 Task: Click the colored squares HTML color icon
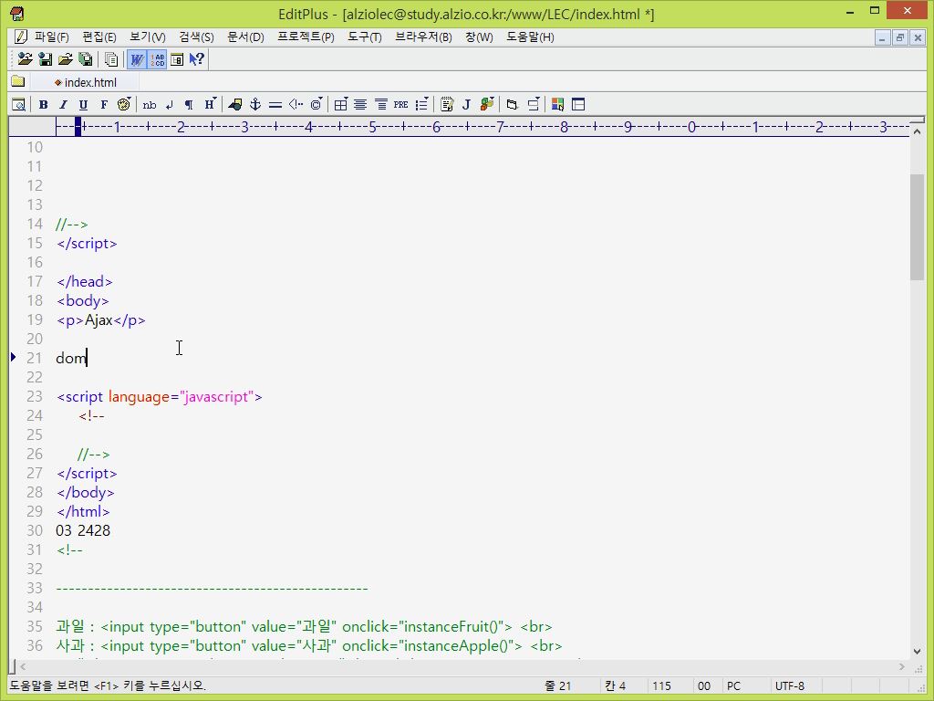[x=557, y=104]
